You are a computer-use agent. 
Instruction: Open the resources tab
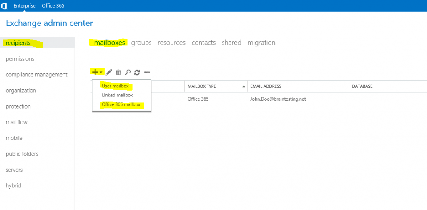pyautogui.click(x=171, y=43)
